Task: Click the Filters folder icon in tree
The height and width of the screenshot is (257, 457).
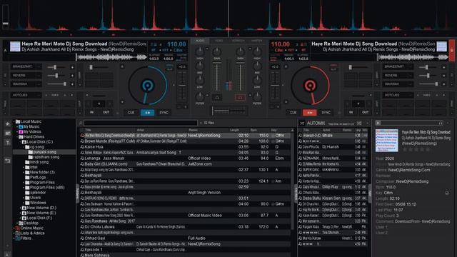Action: coord(18,238)
